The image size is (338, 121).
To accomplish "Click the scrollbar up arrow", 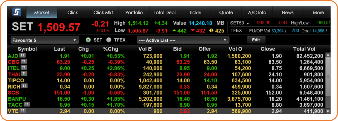I will (x=328, y=55).
